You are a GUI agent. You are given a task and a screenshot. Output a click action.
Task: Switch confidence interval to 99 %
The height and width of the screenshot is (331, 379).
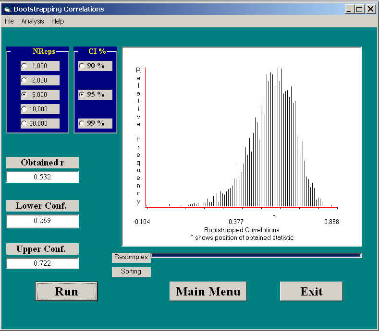coord(82,124)
